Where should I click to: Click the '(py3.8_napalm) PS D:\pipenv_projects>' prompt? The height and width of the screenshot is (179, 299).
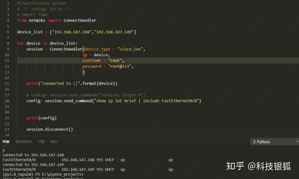coord(43,174)
